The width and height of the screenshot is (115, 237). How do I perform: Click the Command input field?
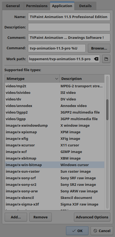click(x=57, y=48)
